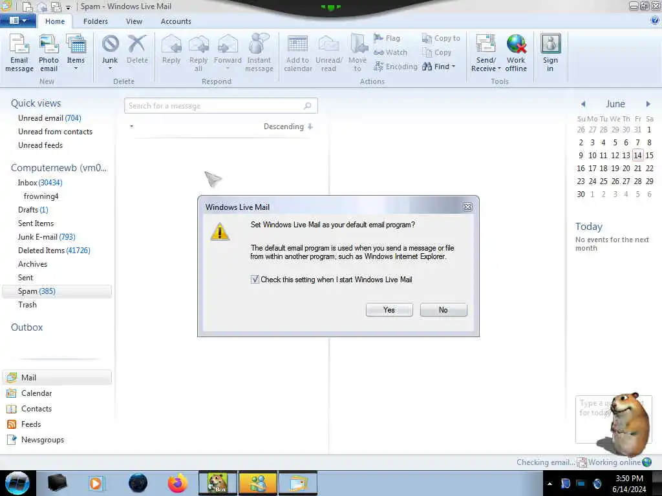The height and width of the screenshot is (496, 662).
Task: Click No in the default program dialog
Action: (x=443, y=310)
